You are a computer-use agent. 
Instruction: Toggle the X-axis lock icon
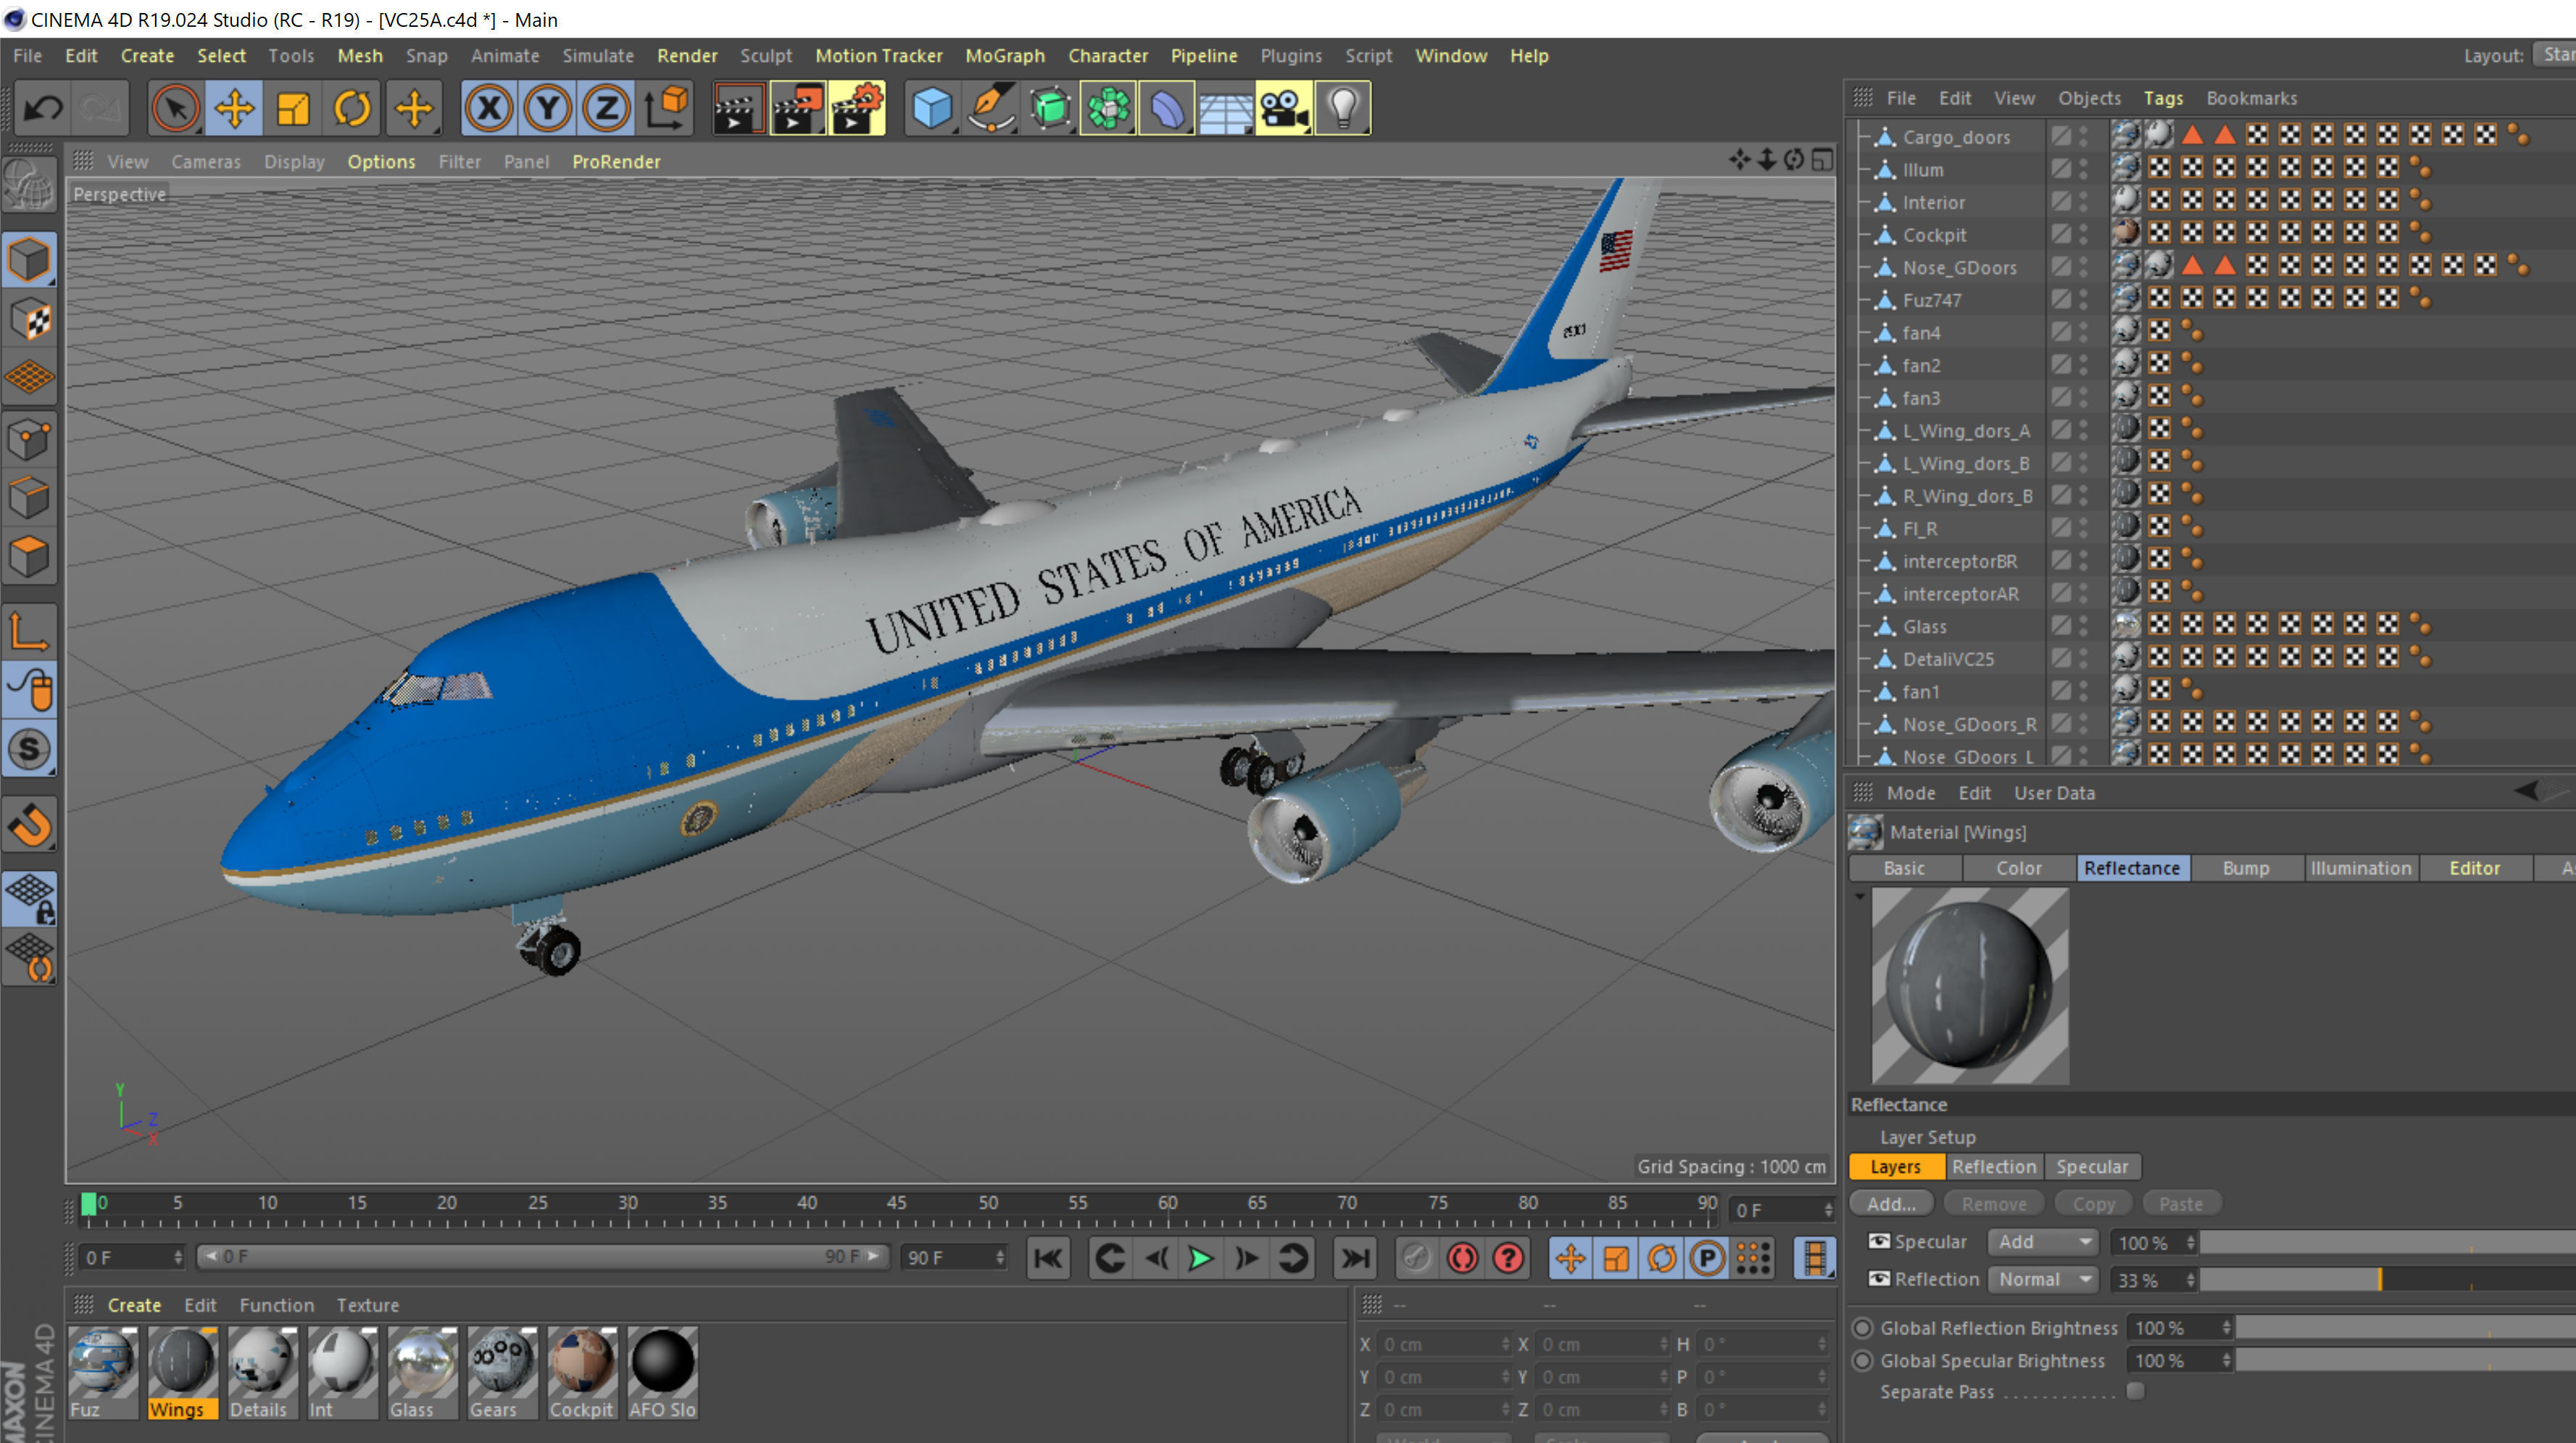click(x=488, y=108)
